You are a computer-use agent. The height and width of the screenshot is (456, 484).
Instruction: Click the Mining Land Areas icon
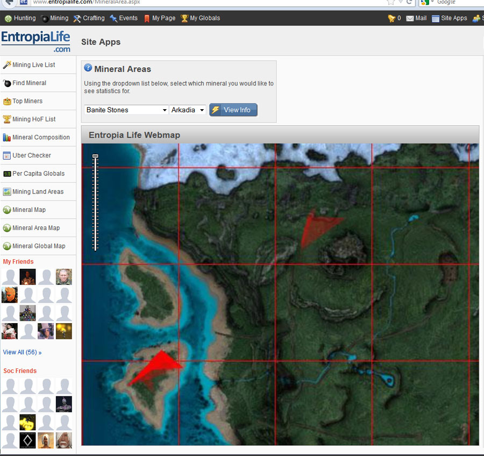coord(7,192)
